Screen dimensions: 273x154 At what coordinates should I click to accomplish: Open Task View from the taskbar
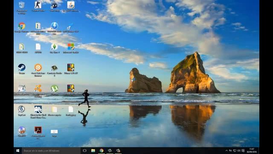pos(84,151)
